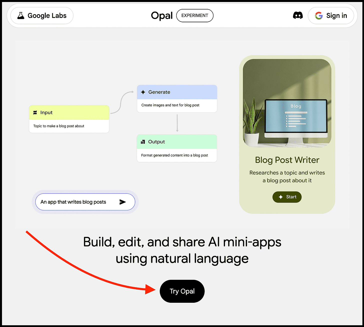Click the Google G logo icon
364x327 pixels.
tap(319, 16)
